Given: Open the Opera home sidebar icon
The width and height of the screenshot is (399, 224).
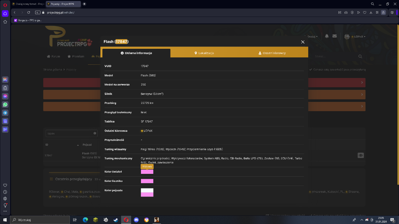Looking at the screenshot, I should 5,14.
